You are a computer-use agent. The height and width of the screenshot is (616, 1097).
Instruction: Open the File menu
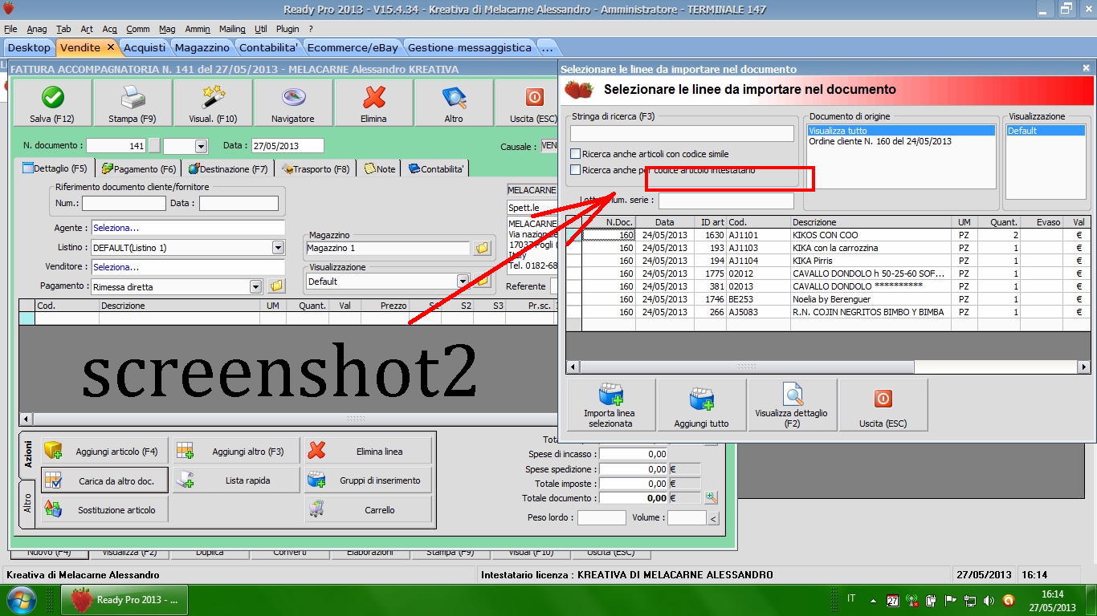[10, 29]
